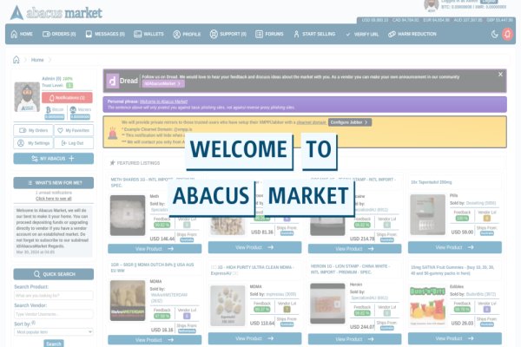Toggle dark mode with the moon icon

coord(495,34)
